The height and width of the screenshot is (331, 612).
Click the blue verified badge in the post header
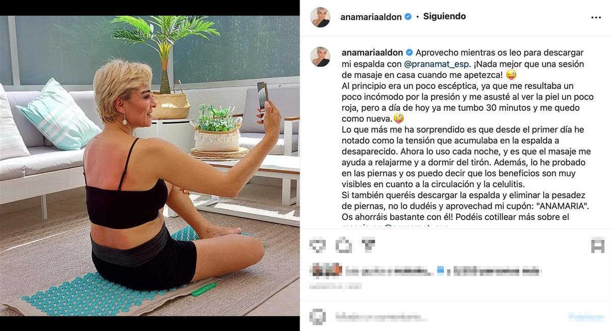click(x=408, y=17)
